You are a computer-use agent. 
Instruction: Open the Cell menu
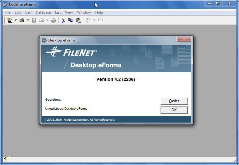(x=28, y=12)
